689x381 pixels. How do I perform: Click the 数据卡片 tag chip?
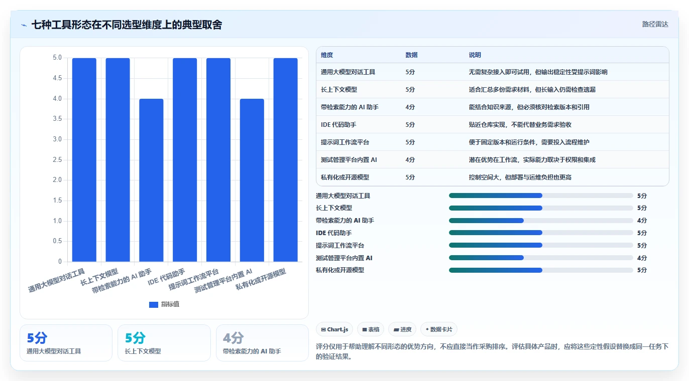coord(439,329)
